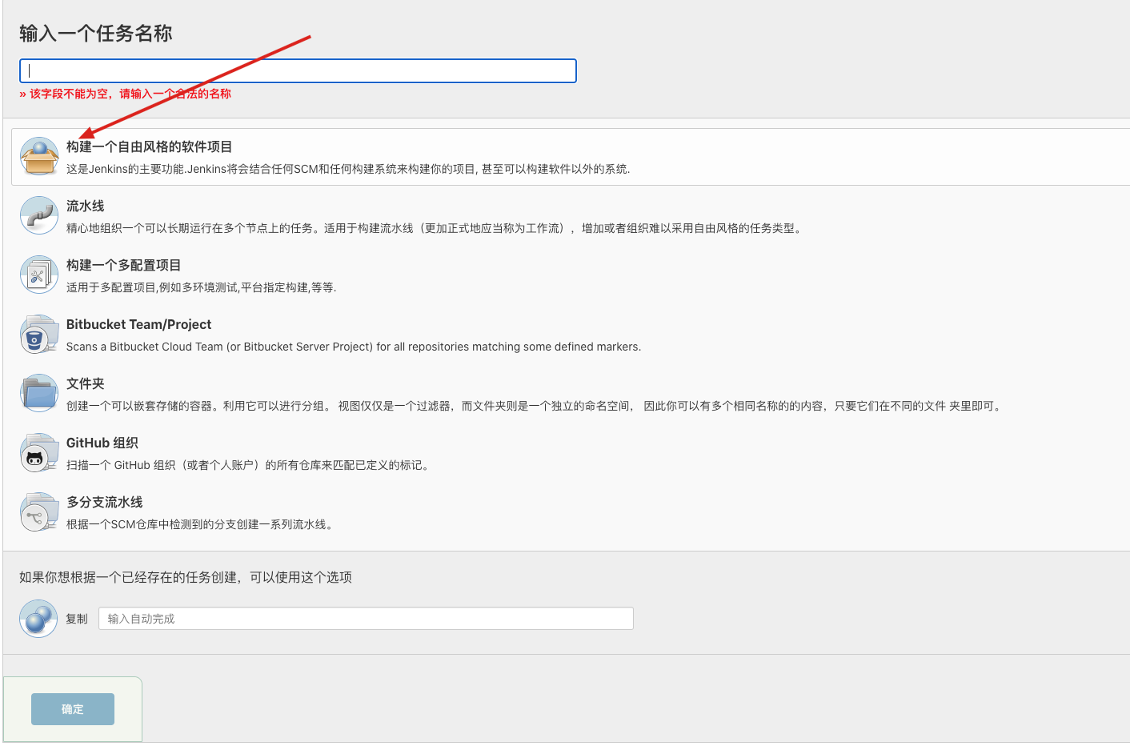Click the 输入一个任务名称 heading
The width and height of the screenshot is (1130, 746).
[96, 34]
